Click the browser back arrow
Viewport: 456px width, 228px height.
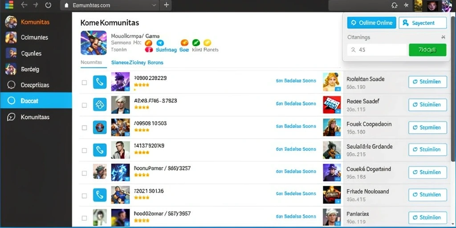pos(24,5)
